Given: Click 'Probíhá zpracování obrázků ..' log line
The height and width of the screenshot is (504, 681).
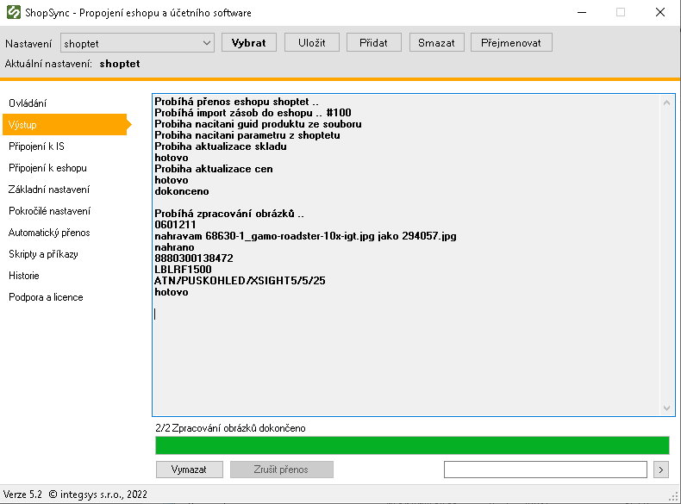Looking at the screenshot, I should (x=229, y=214).
